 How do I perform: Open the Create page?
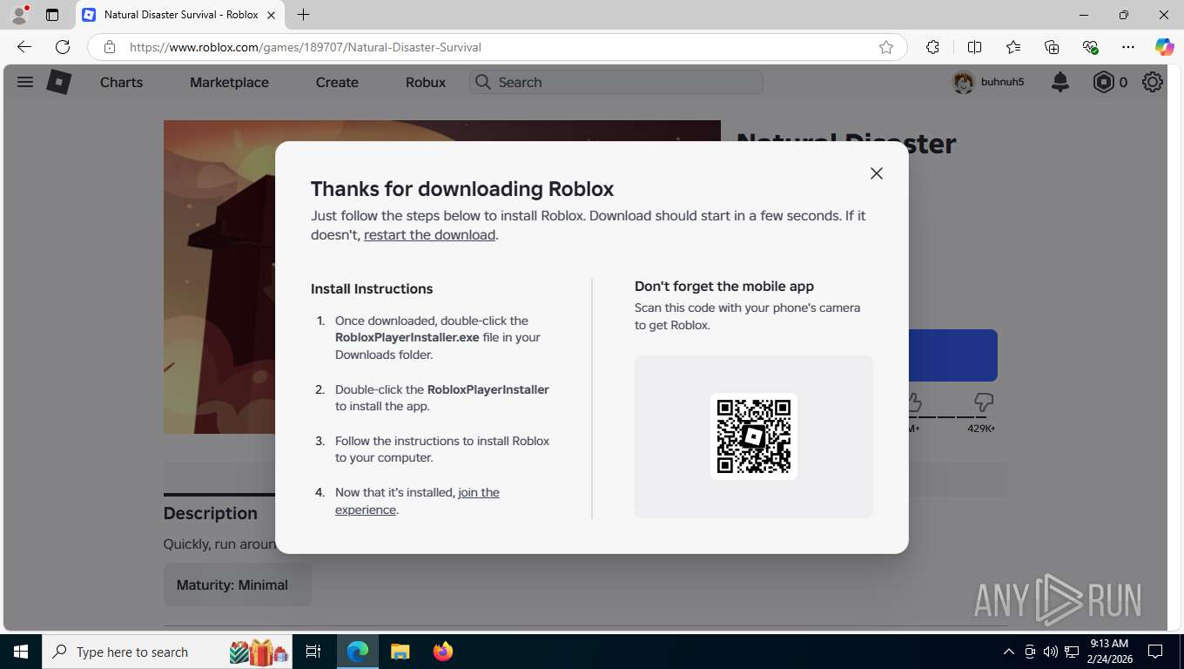tap(337, 82)
